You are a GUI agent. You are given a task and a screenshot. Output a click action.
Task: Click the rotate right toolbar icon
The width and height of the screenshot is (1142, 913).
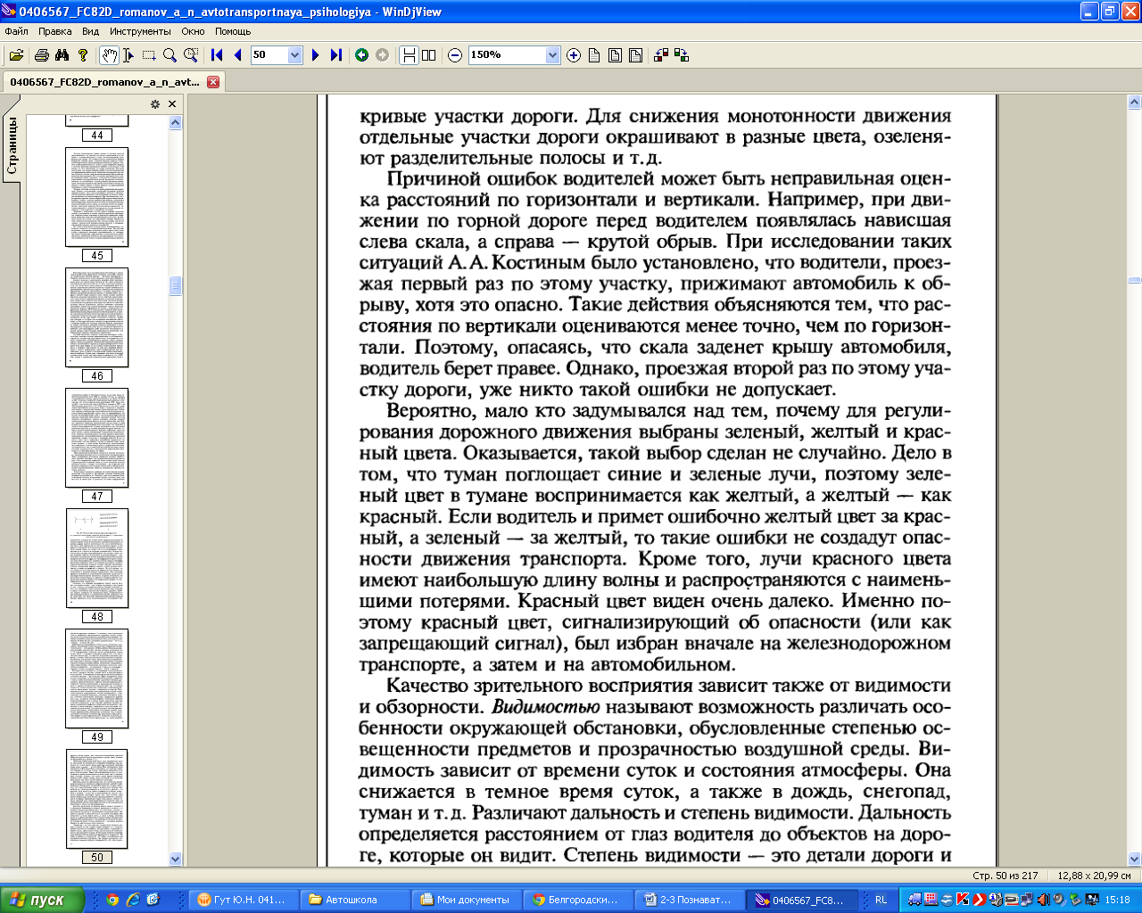(x=682, y=55)
